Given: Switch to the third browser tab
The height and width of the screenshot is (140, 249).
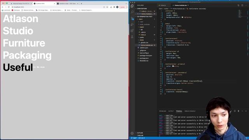Looking at the screenshot, I should [x=68, y=3].
